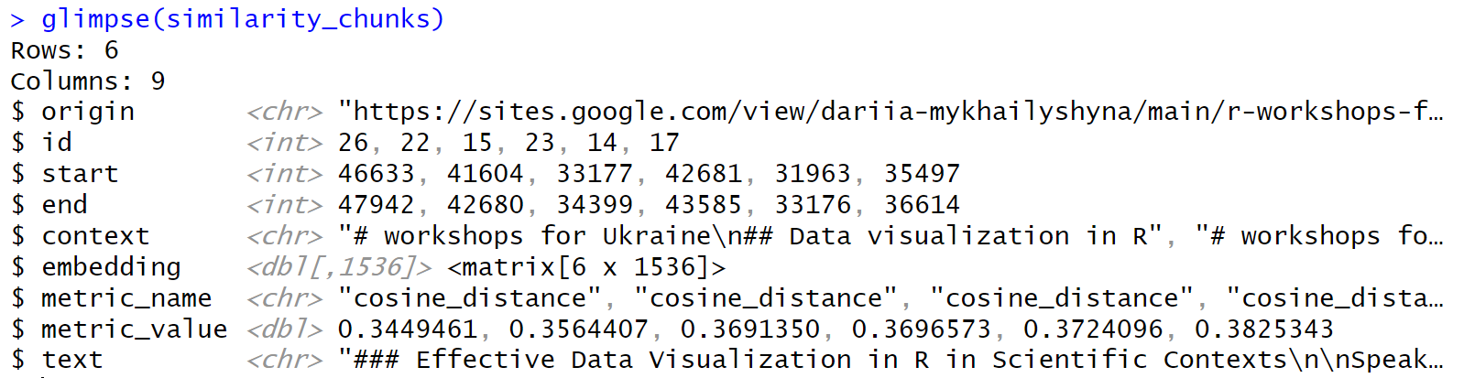The width and height of the screenshot is (1464, 378).
Task: Click the start value 46633
Action: pos(376,174)
